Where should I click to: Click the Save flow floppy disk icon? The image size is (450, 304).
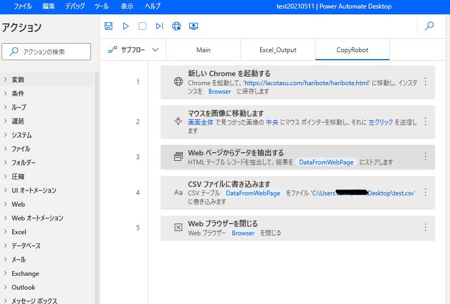coord(109,26)
